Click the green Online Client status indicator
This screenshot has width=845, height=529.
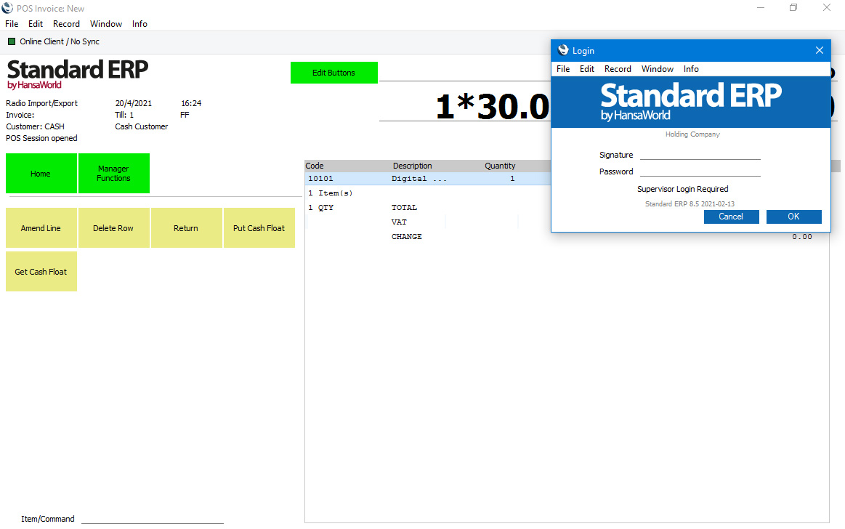(12, 41)
